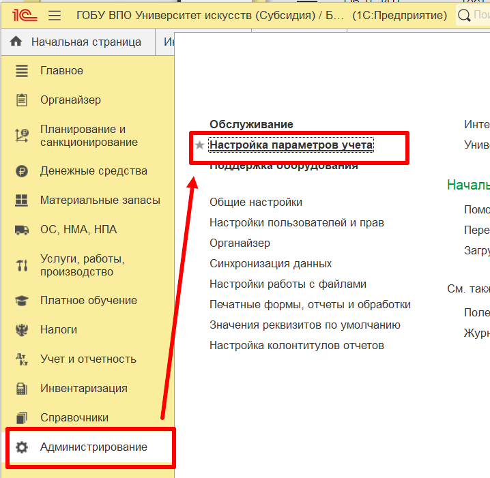Viewport: 490px width, 478px height.
Task: Open Общие настройки link
Action: (256, 203)
